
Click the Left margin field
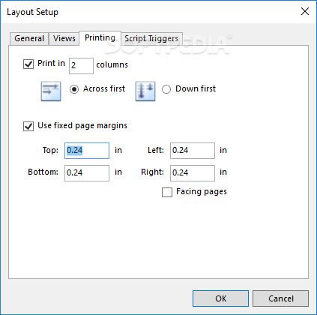[193, 151]
